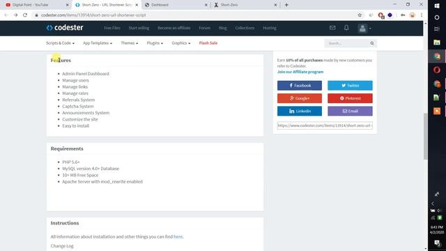Open a new browser tab
This screenshot has width=446, height=251.
coord(286,5)
